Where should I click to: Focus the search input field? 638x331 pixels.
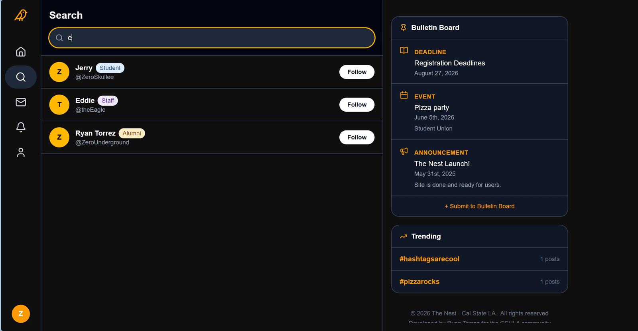(212, 38)
